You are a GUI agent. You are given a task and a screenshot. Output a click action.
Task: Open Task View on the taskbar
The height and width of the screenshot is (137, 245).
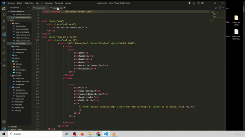point(66,134)
